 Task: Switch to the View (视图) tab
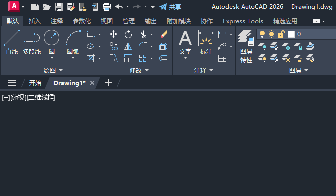click(107, 21)
